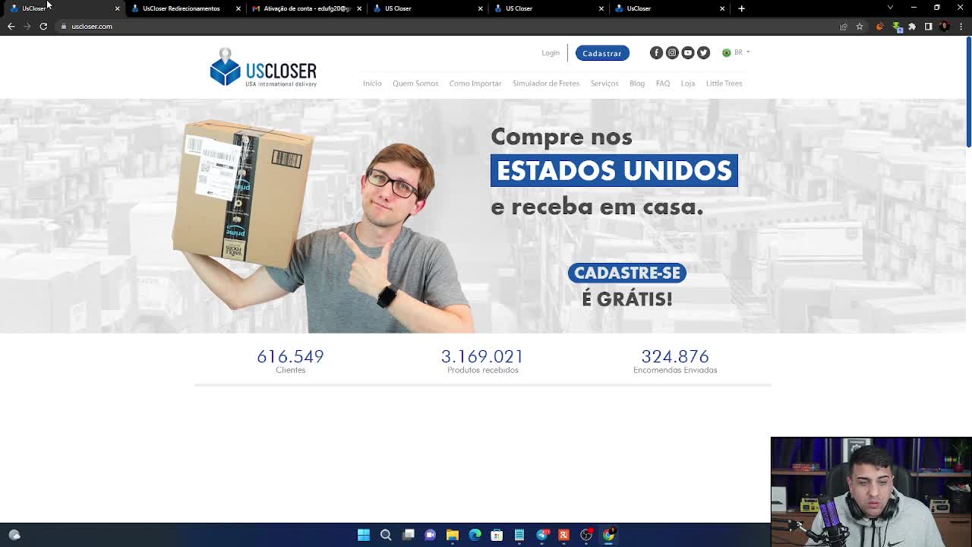Open taskbar Search icon

[386, 535]
